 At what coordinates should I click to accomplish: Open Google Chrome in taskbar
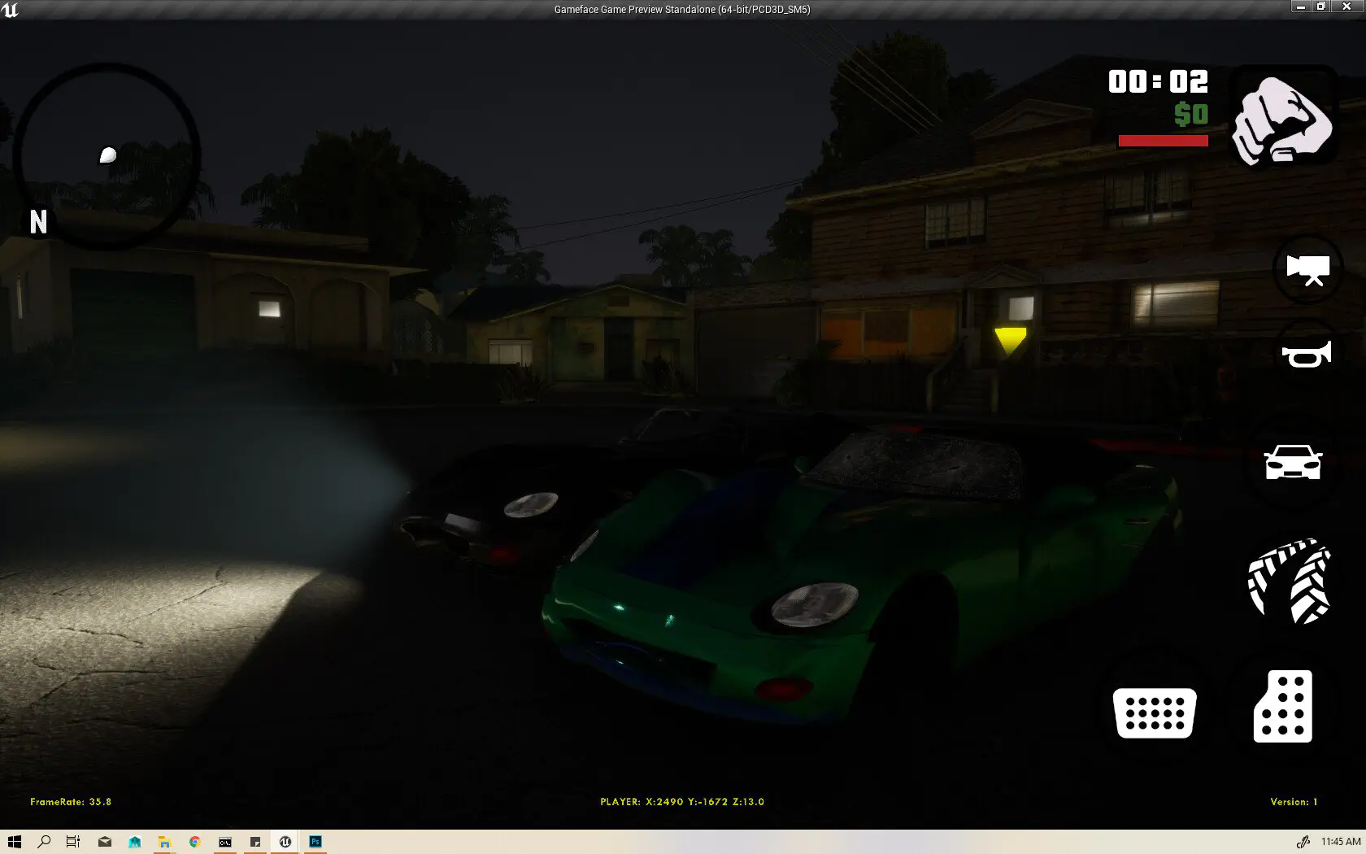[194, 842]
